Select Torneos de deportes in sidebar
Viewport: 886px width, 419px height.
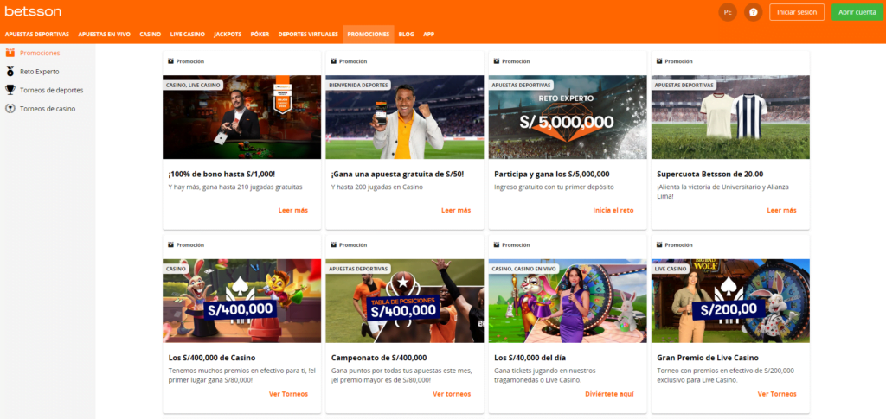tap(51, 90)
